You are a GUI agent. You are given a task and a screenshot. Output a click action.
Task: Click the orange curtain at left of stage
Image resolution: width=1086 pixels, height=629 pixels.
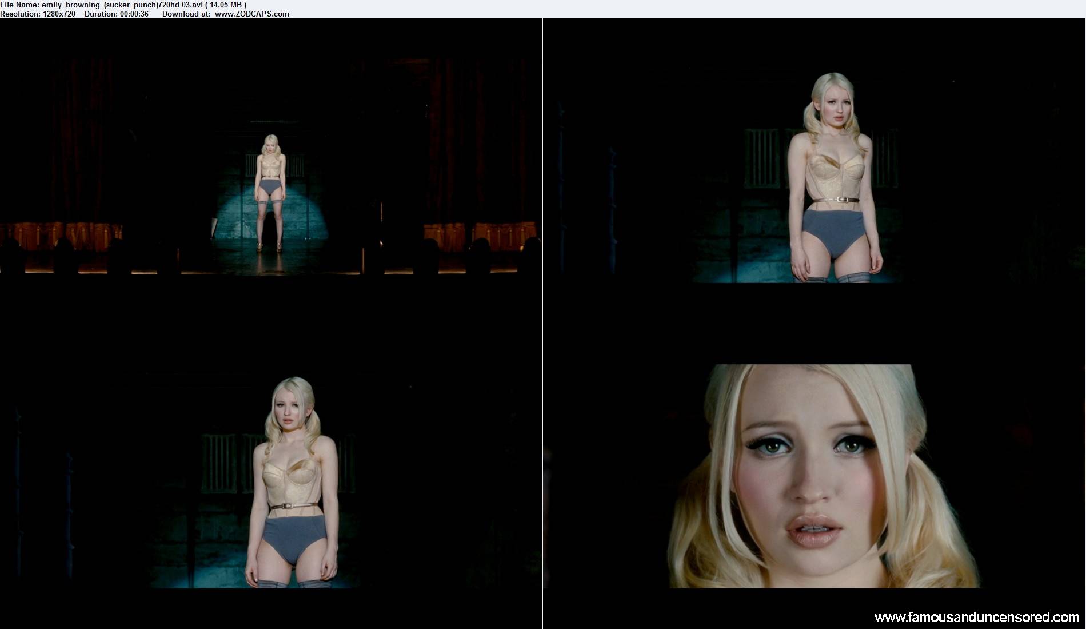point(63,233)
